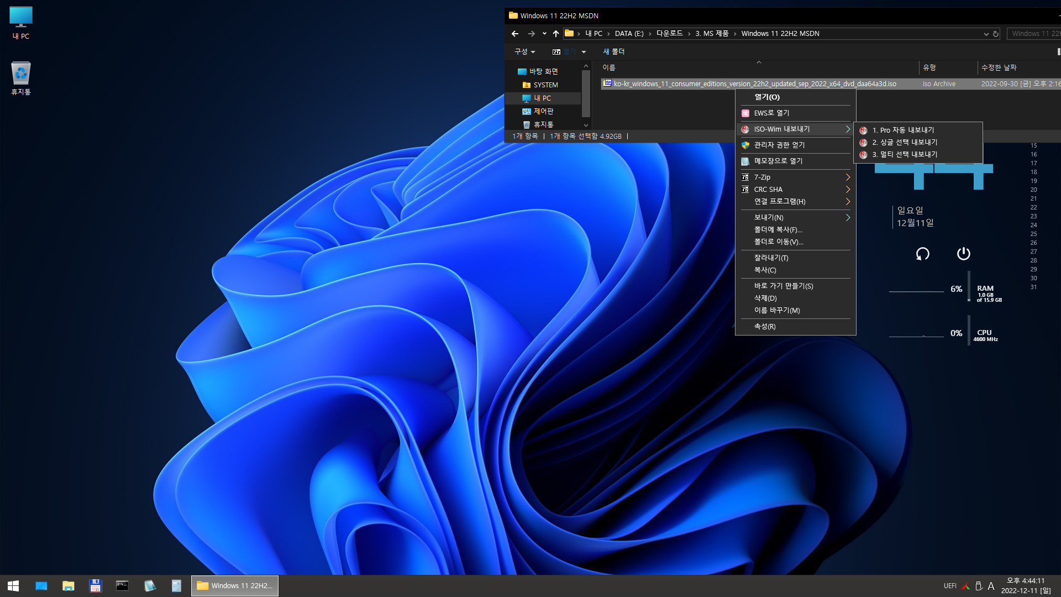
Task: Click the search box in Explorer
Action: (x=1034, y=34)
